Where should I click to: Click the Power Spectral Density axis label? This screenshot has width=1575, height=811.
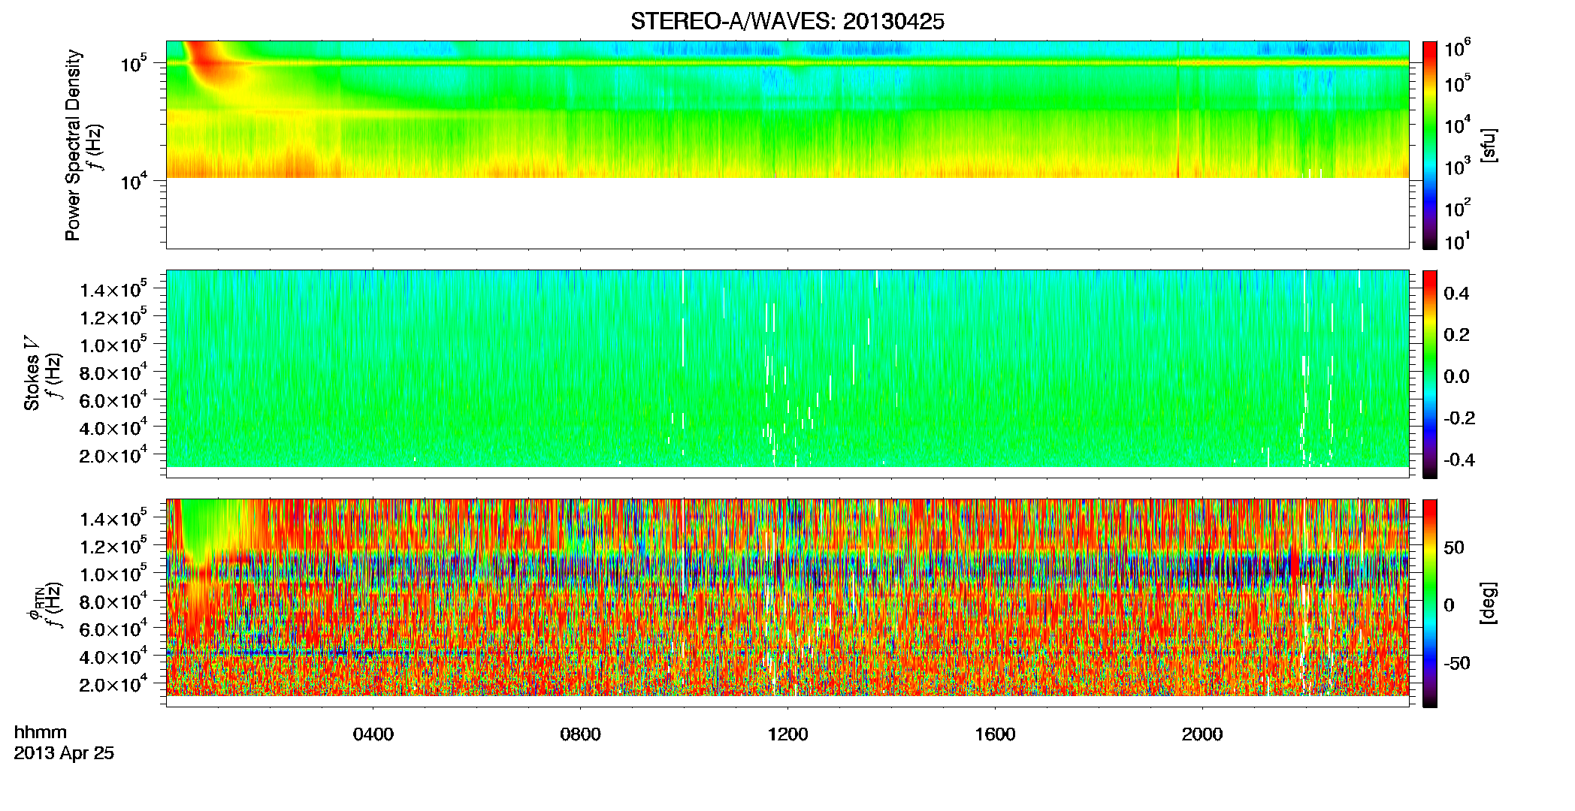pos(73,145)
